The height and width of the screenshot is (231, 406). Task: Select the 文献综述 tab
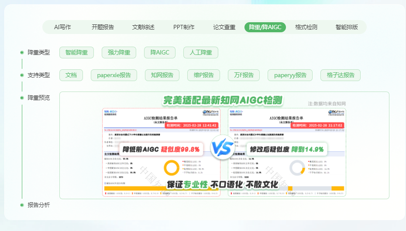pos(143,27)
